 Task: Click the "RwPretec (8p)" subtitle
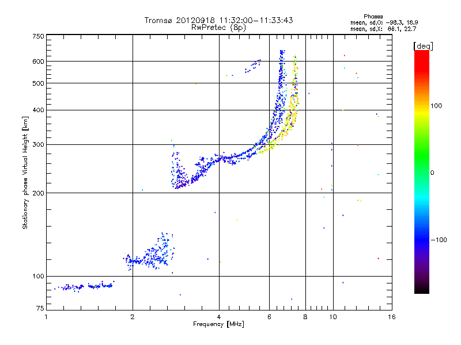pos(218,28)
